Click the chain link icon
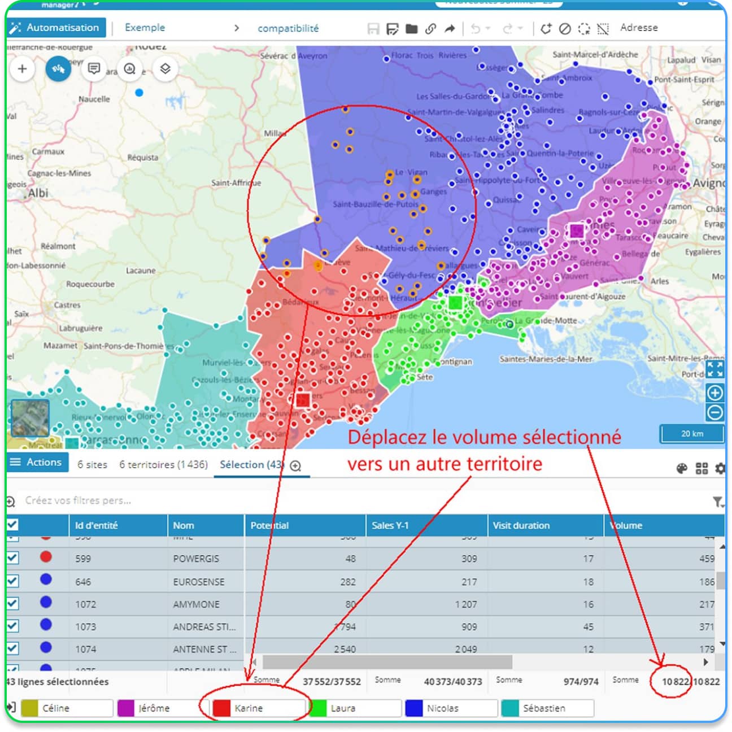This screenshot has height=732, width=732. pyautogui.click(x=430, y=28)
